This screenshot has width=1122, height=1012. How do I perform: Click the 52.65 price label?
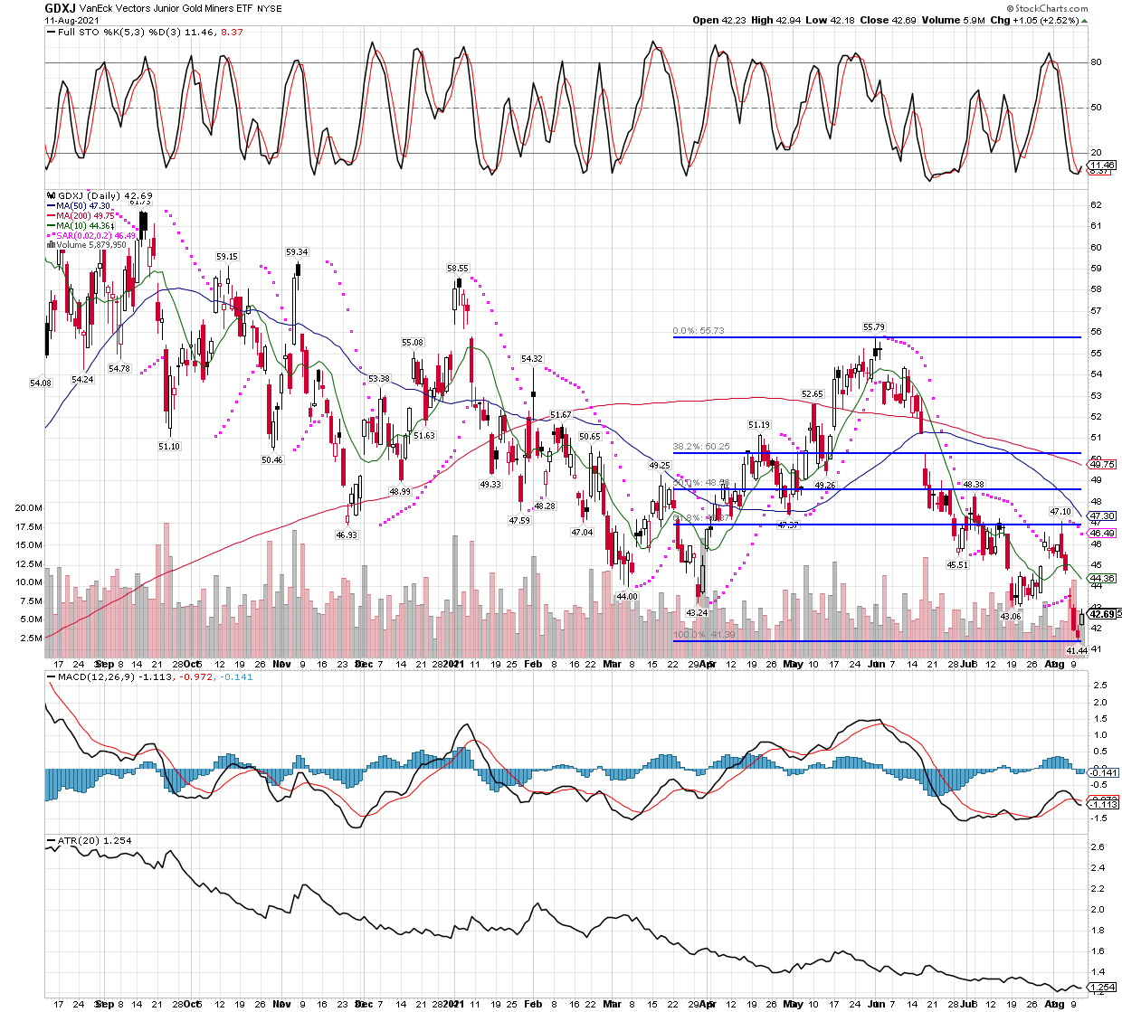coord(813,394)
